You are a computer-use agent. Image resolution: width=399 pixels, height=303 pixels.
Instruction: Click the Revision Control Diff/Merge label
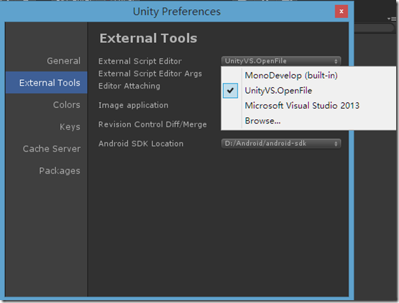pos(152,124)
